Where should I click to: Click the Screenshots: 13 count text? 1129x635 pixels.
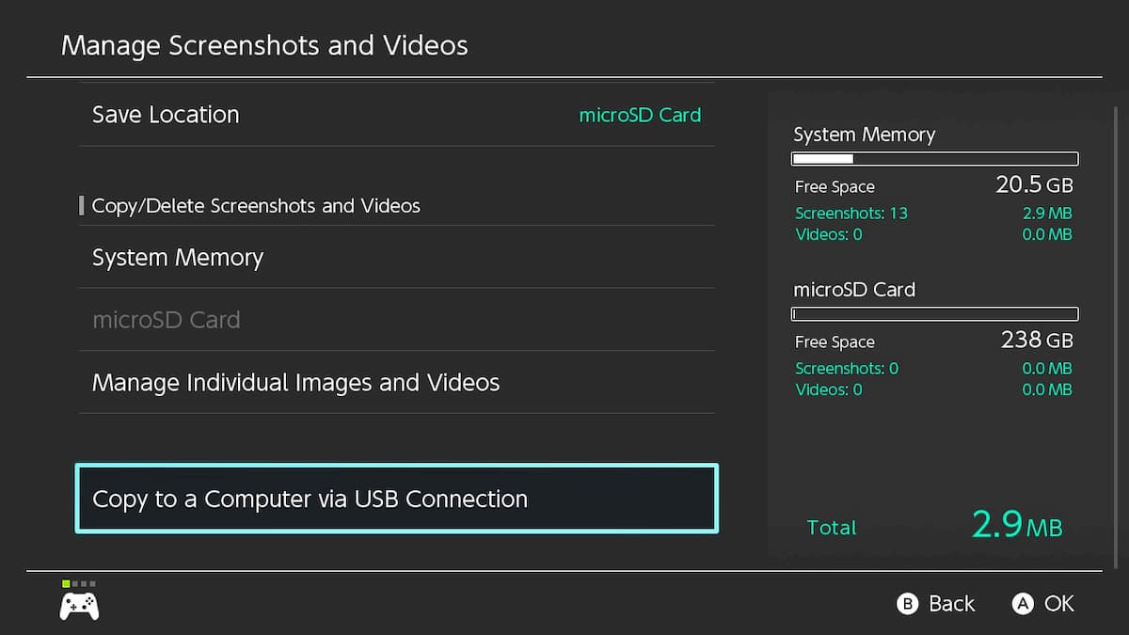point(851,213)
